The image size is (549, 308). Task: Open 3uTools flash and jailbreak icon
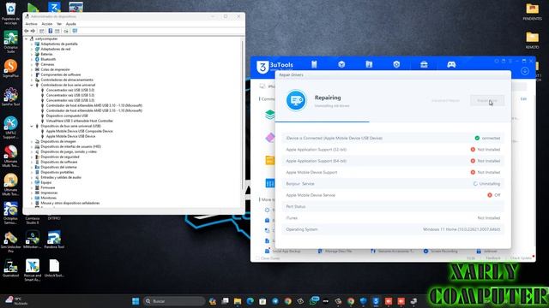pos(396,64)
